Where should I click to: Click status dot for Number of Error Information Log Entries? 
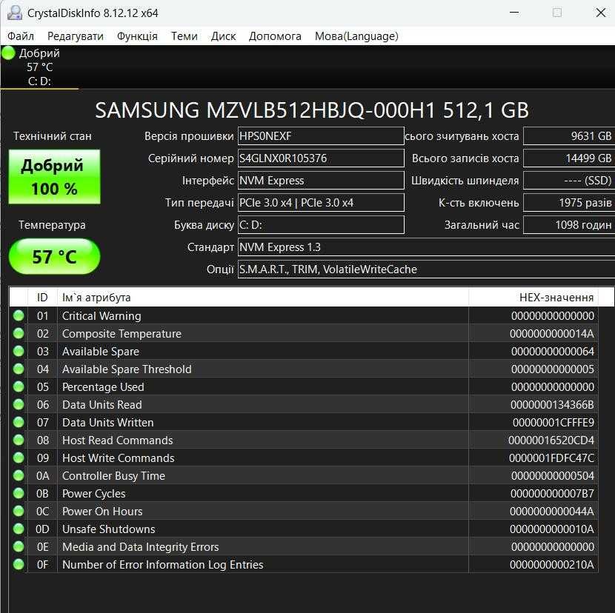click(19, 564)
